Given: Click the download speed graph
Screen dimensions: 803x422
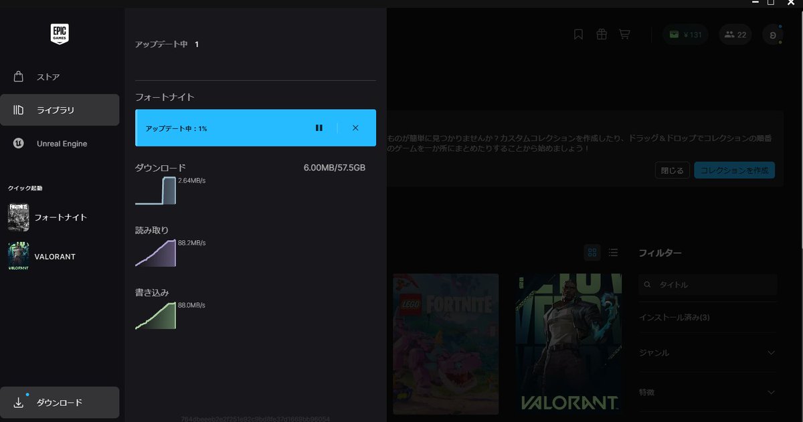Looking at the screenshot, I should (156, 191).
